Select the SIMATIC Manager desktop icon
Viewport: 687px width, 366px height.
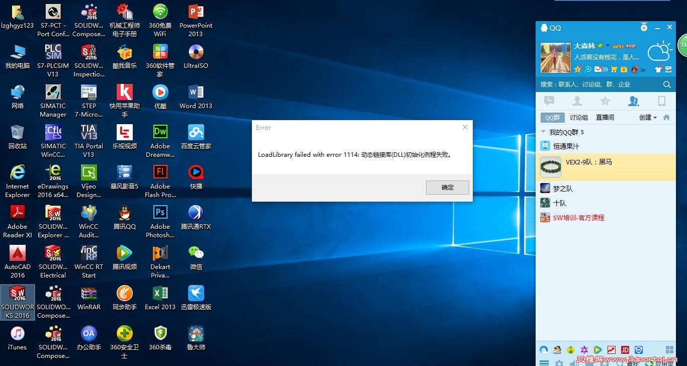tap(53, 101)
